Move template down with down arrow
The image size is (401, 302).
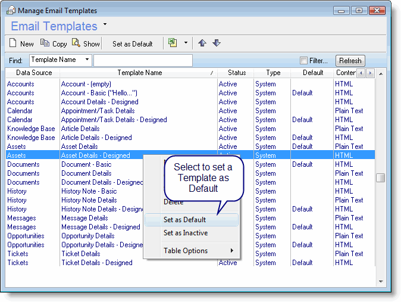click(217, 43)
